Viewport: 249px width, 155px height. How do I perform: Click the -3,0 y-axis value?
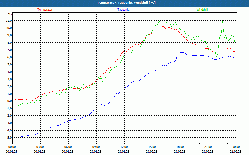pyautogui.click(x=9, y=123)
